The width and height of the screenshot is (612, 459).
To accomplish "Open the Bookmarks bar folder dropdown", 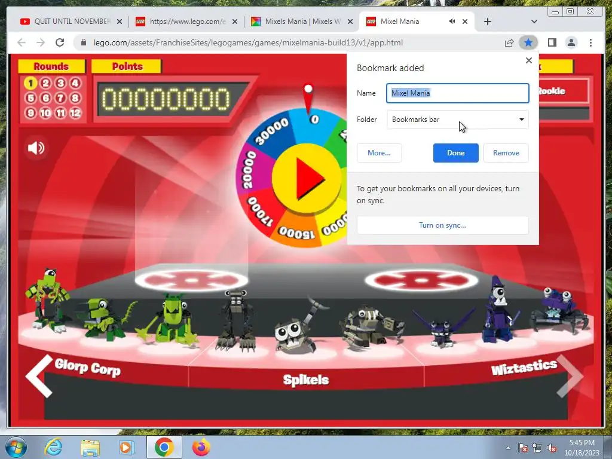I will point(457,120).
